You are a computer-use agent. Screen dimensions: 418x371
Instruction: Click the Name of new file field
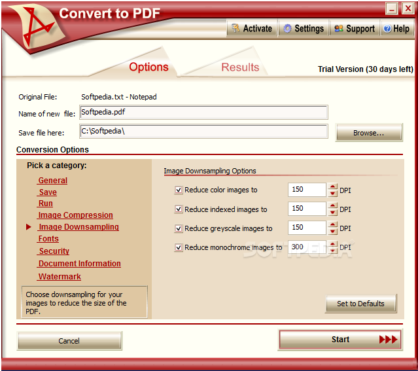pos(203,112)
